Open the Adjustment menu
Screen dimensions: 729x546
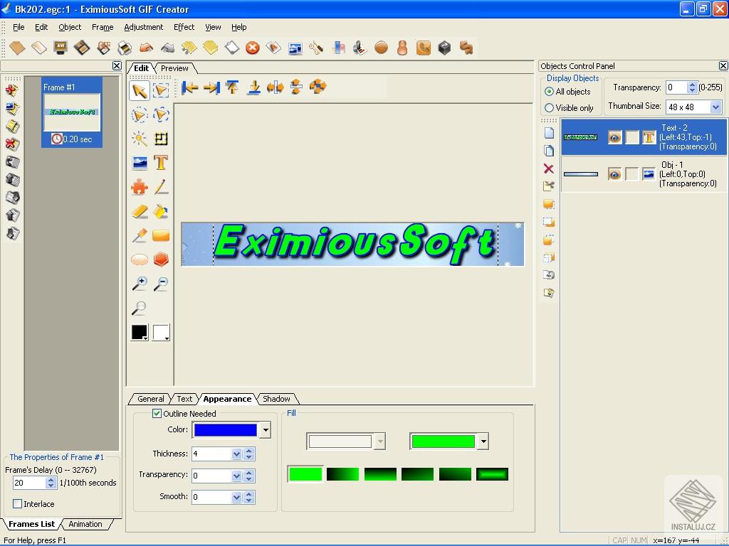point(144,27)
